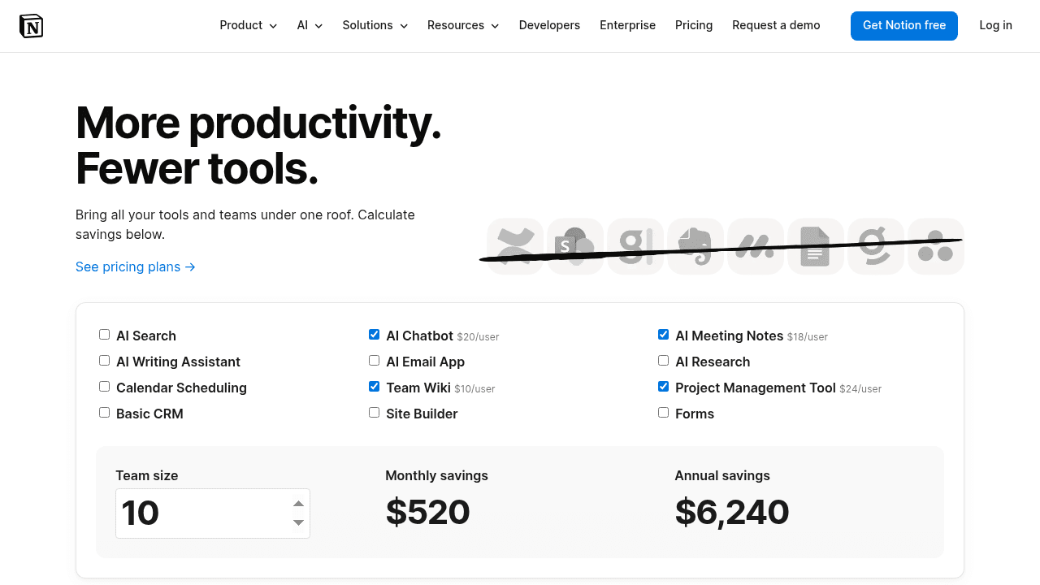The image size is (1040, 585).
Task: Go to the Pricing menu item
Action: pyautogui.click(x=694, y=25)
